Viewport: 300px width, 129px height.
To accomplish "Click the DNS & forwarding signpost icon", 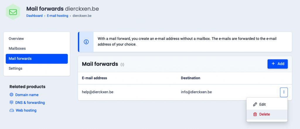I will click(x=11, y=103).
